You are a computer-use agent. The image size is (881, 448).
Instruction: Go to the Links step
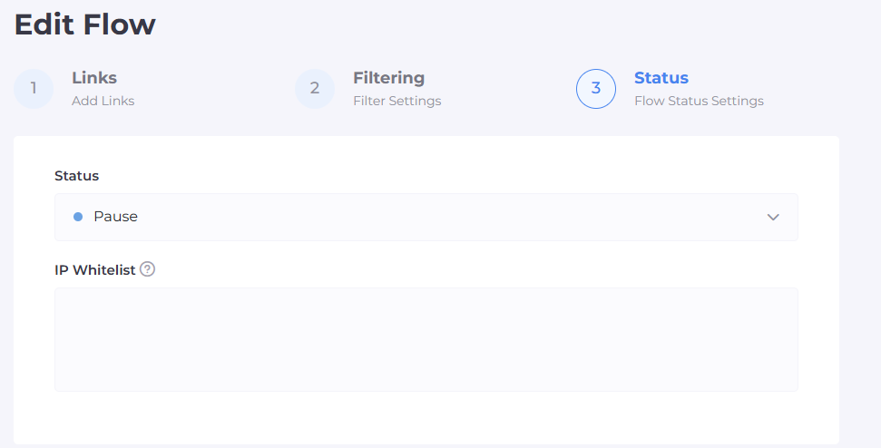(94, 78)
